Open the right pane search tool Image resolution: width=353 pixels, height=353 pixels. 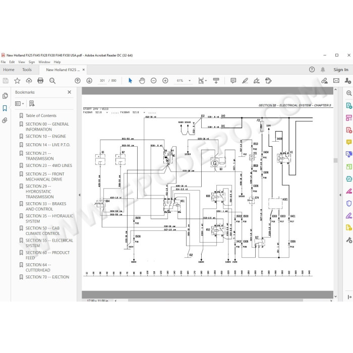point(349,93)
